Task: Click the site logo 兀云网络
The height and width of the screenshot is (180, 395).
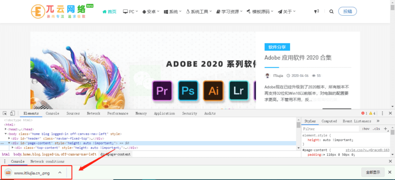Action: [62, 11]
